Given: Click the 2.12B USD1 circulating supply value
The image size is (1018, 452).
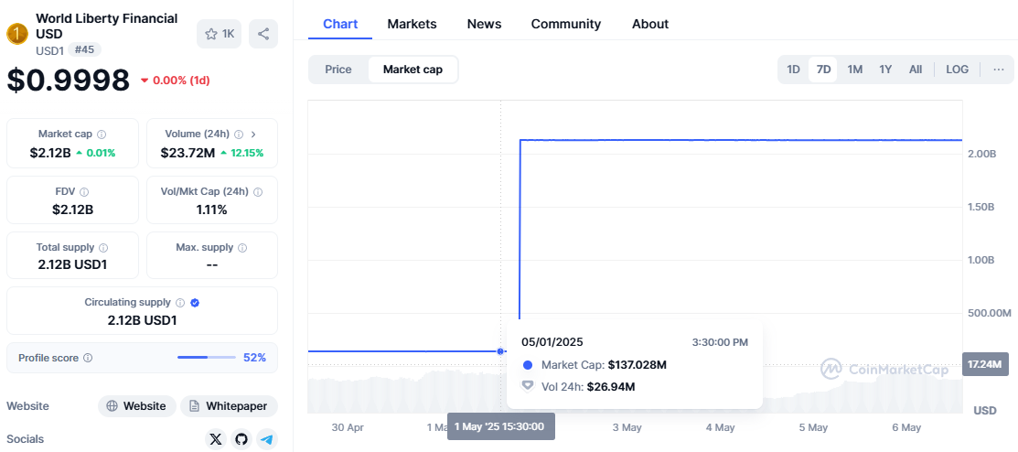Looking at the screenshot, I should click(x=142, y=320).
